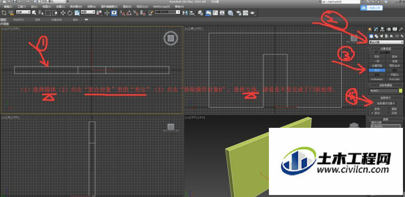
Task: Open the Layer Manager icon
Action: (x=200, y=13)
